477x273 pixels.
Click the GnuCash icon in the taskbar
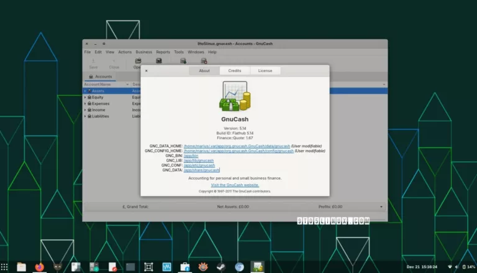(x=257, y=267)
